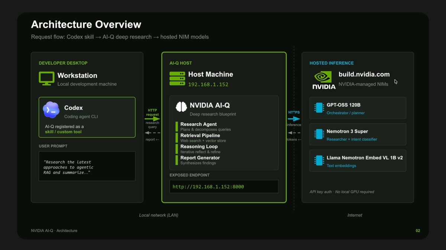Click the NVIDIA logo in Hosted Inference
This screenshot has height=250, width=446.
tap(324, 80)
